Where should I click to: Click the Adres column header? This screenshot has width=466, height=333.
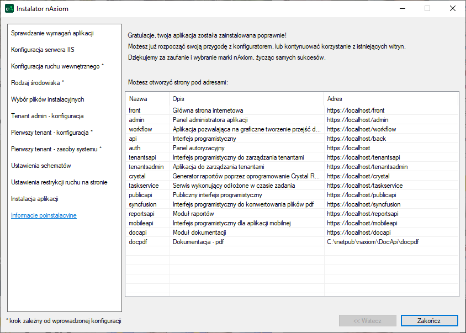point(391,99)
